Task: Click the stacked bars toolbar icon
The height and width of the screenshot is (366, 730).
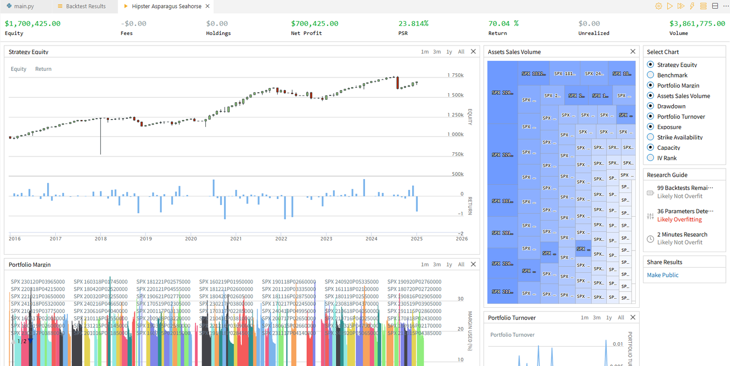Action: 703,6
